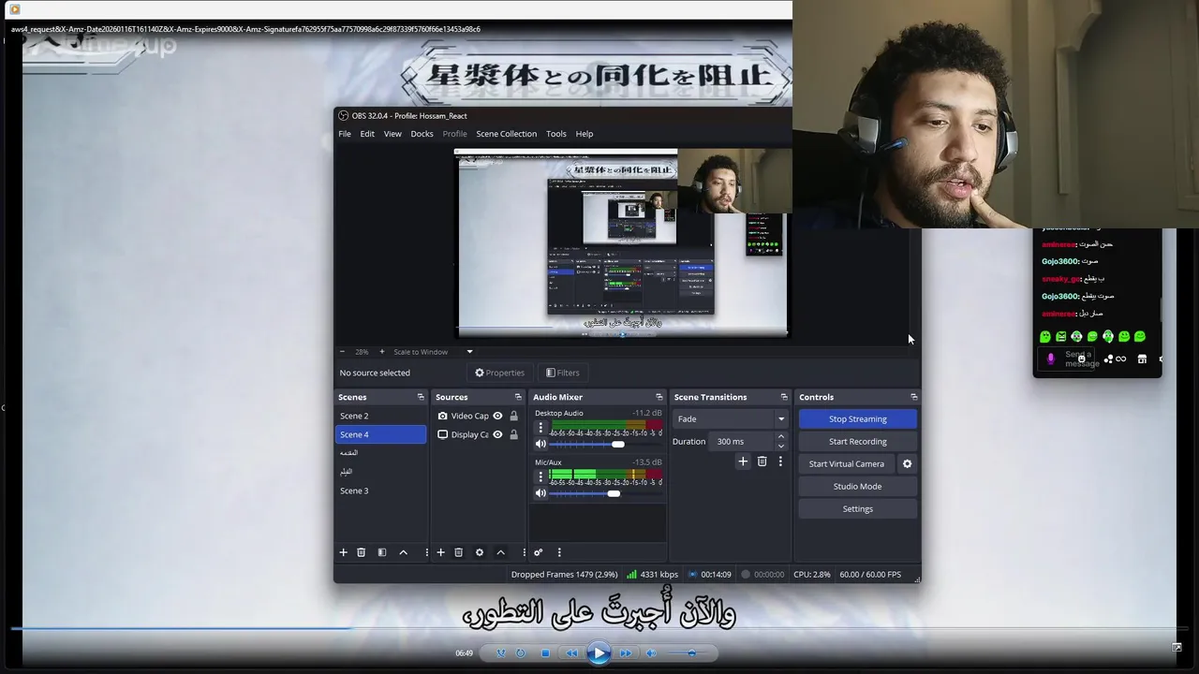Click the infinity icon in chat
The height and width of the screenshot is (674, 1199).
(x=1120, y=359)
